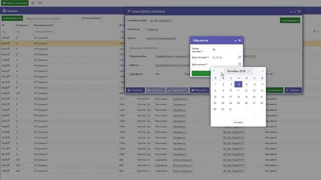Click the Номер приказа input field
Screen dimensions: 321x180
click(226, 49)
